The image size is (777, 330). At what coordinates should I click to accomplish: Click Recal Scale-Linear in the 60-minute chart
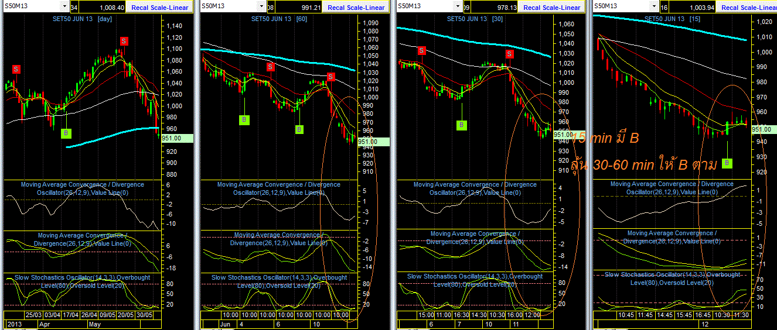(356, 8)
